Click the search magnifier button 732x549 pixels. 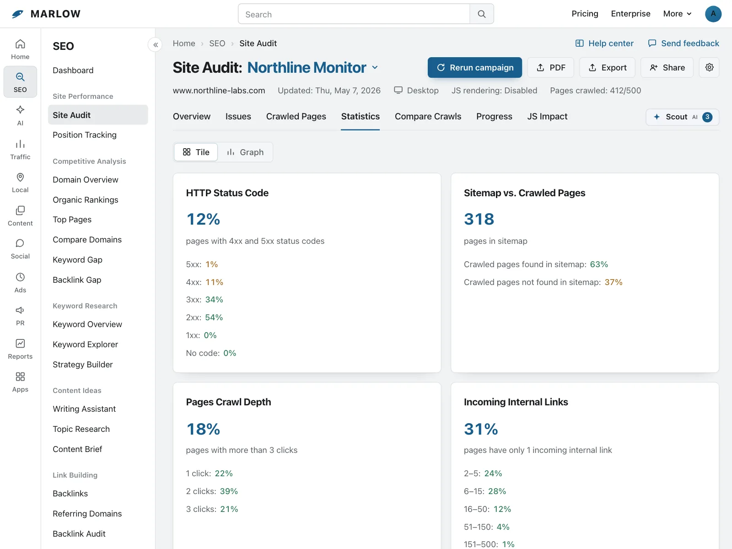(482, 14)
